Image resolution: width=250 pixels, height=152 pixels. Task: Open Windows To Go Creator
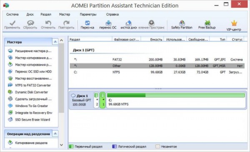tap(31, 106)
